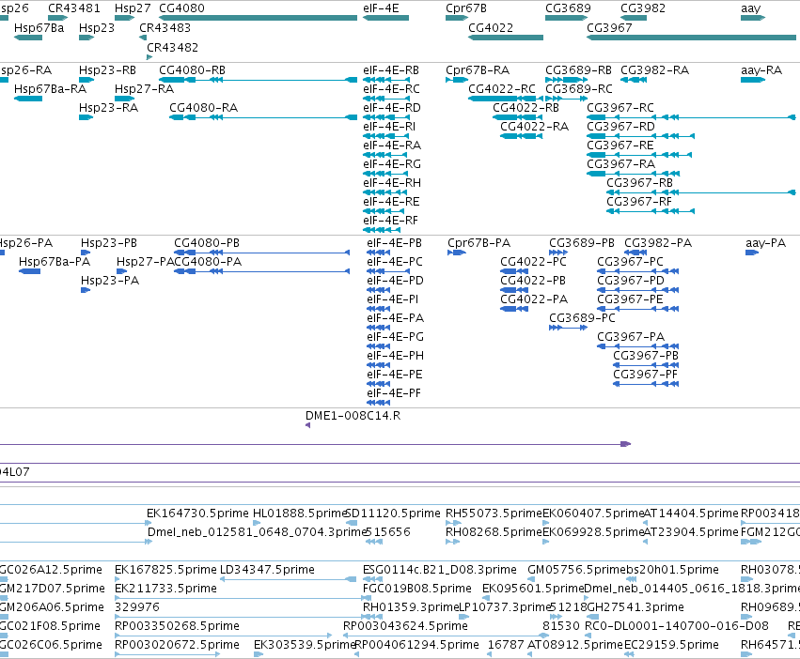The width and height of the screenshot is (800, 659).
Task: Select transcript eIF-4E-RF
Action: pos(382,230)
